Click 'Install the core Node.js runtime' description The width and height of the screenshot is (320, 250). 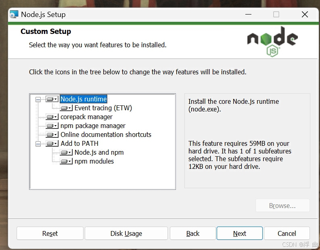pyautogui.click(x=234, y=105)
